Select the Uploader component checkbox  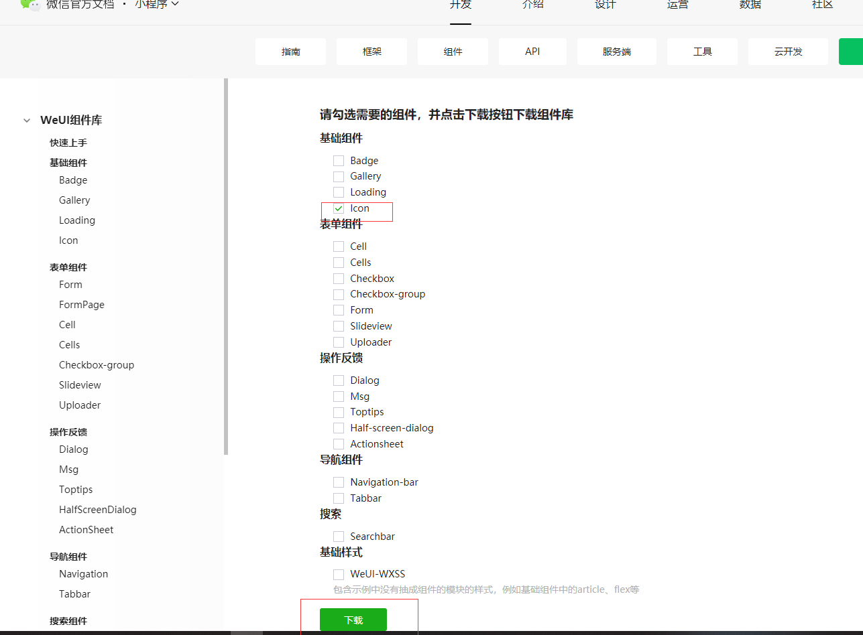tap(339, 342)
